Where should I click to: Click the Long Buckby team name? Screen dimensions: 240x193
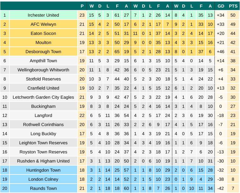pos(43,134)
